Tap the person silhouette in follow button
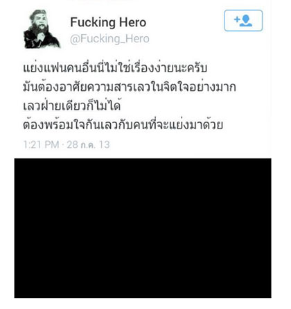The width and height of the screenshot is (291, 309). coord(246,21)
